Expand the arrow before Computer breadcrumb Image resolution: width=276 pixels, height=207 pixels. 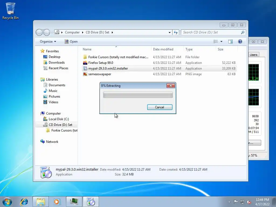coord(62,32)
